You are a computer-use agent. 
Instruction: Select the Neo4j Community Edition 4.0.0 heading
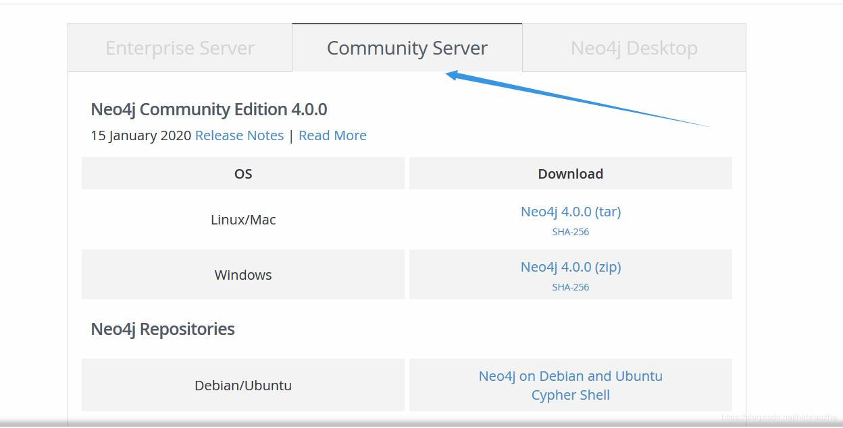(209, 109)
